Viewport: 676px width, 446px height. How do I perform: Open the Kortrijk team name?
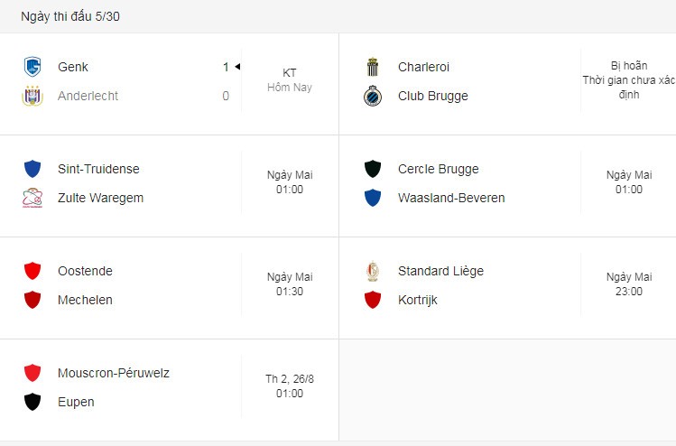[418, 300]
